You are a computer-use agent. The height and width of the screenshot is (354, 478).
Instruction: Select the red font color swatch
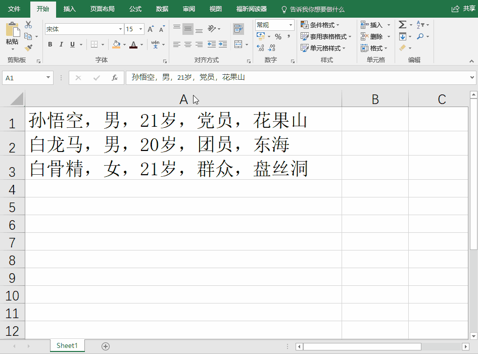(134, 48)
